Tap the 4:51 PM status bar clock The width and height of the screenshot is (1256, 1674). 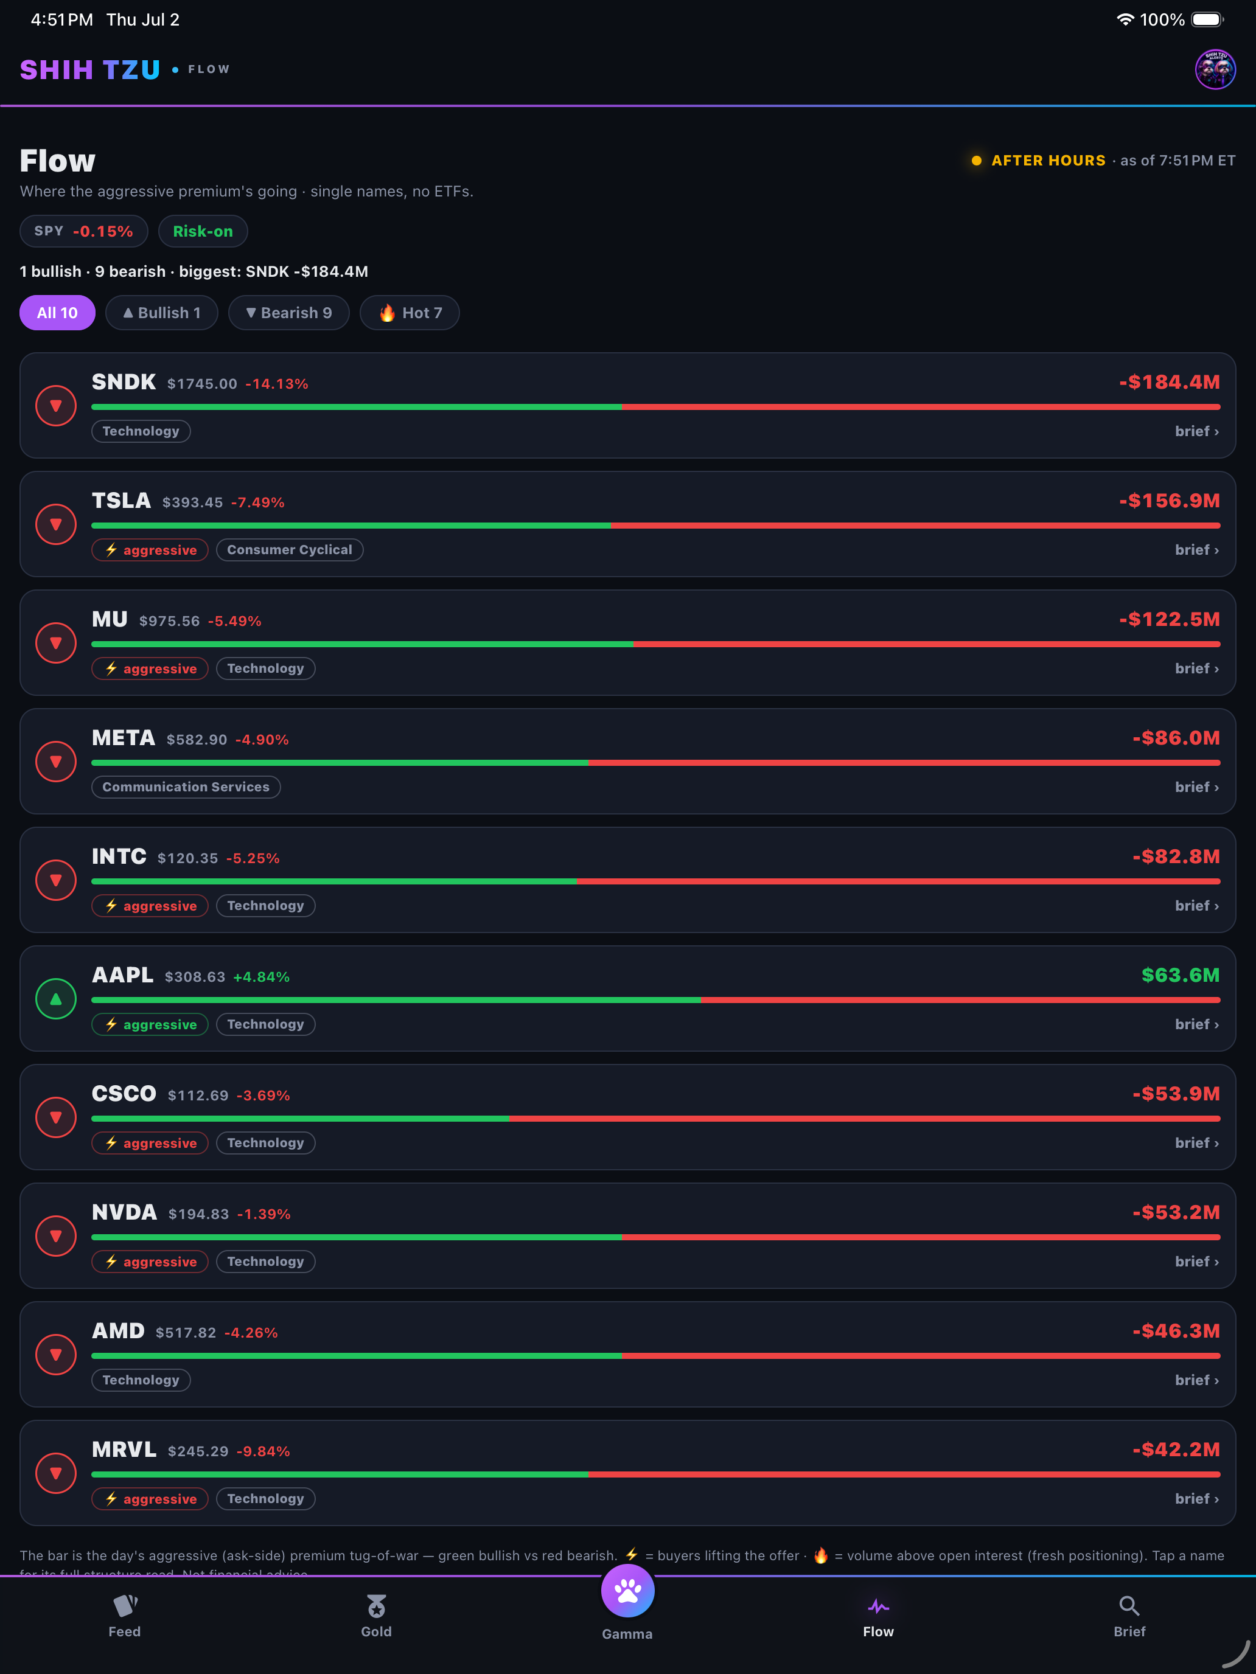62,19
